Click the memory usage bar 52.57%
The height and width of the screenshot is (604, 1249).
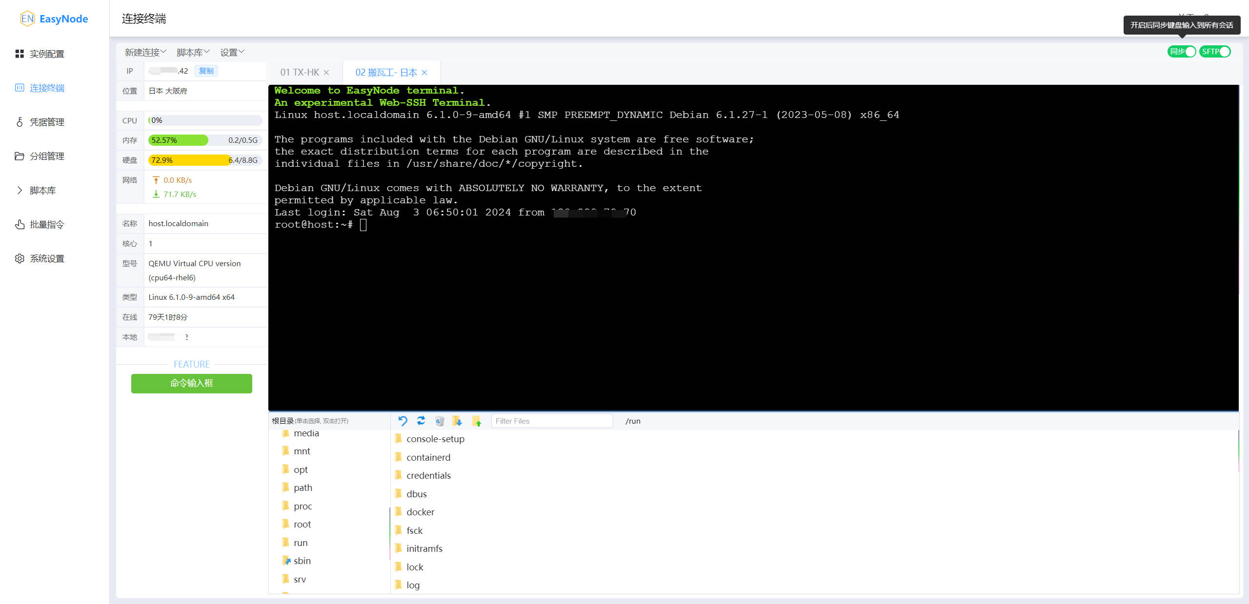pos(205,140)
